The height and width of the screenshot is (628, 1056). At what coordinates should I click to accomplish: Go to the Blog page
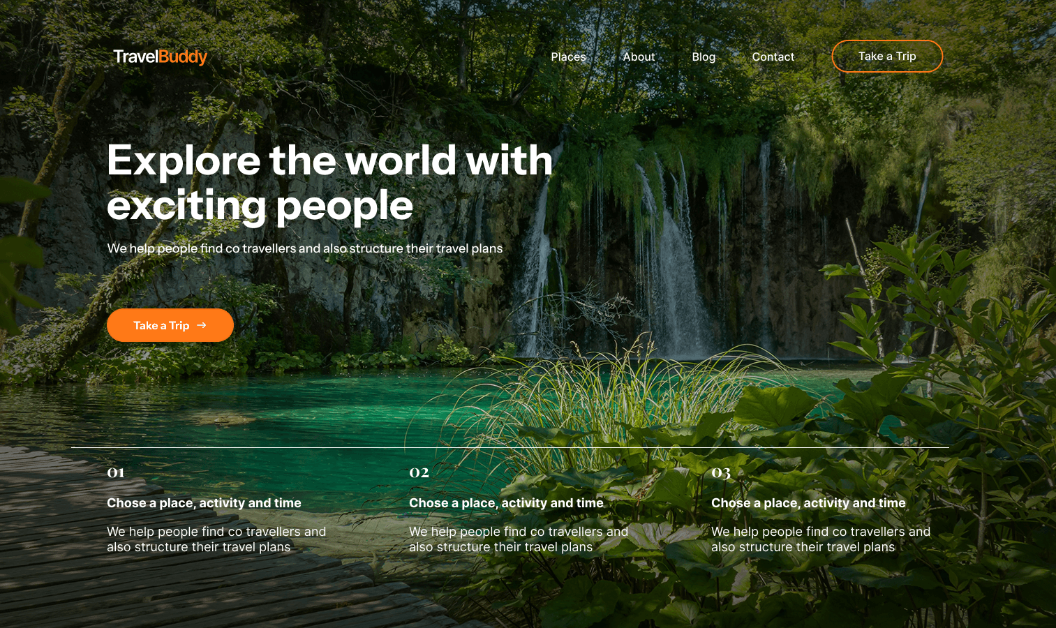[x=704, y=57]
